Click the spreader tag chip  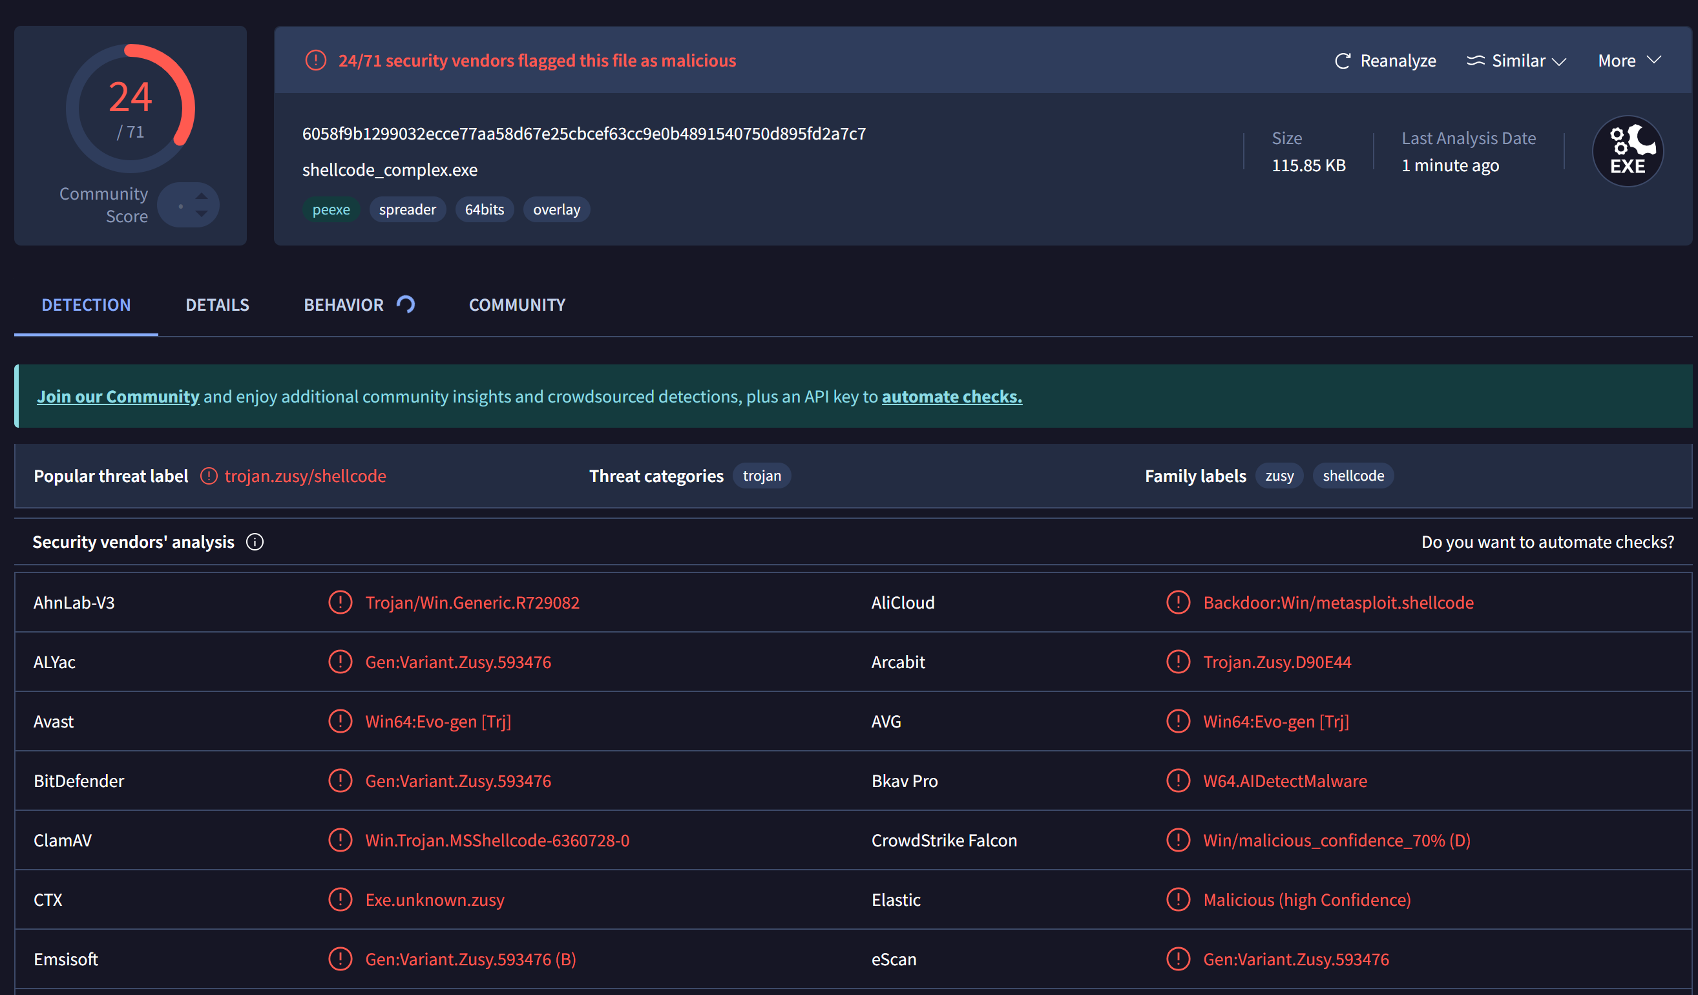click(407, 209)
